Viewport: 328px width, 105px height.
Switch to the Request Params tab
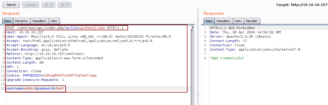(x=21, y=21)
